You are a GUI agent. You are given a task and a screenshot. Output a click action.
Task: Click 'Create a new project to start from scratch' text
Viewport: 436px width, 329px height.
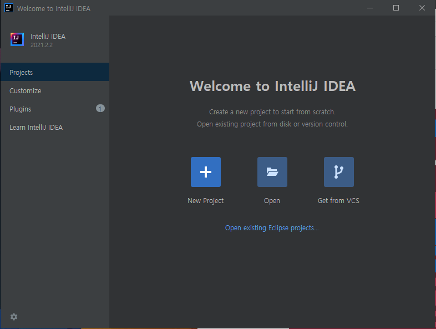tap(272, 112)
